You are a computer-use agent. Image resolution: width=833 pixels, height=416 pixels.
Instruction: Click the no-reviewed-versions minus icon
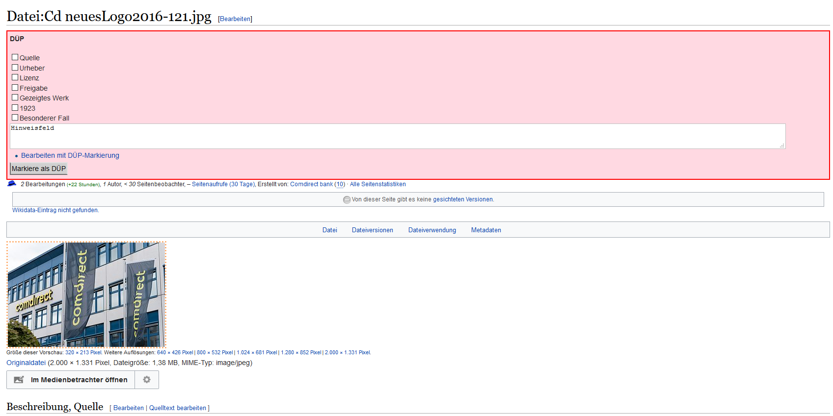click(x=347, y=199)
